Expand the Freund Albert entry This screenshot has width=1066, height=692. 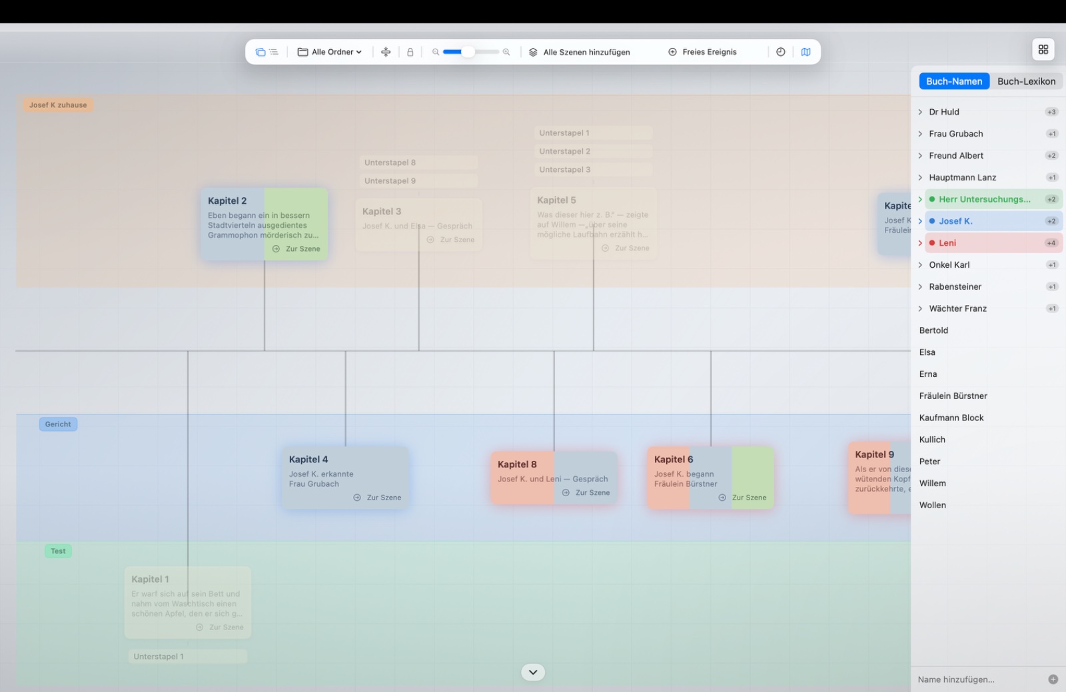tap(921, 156)
